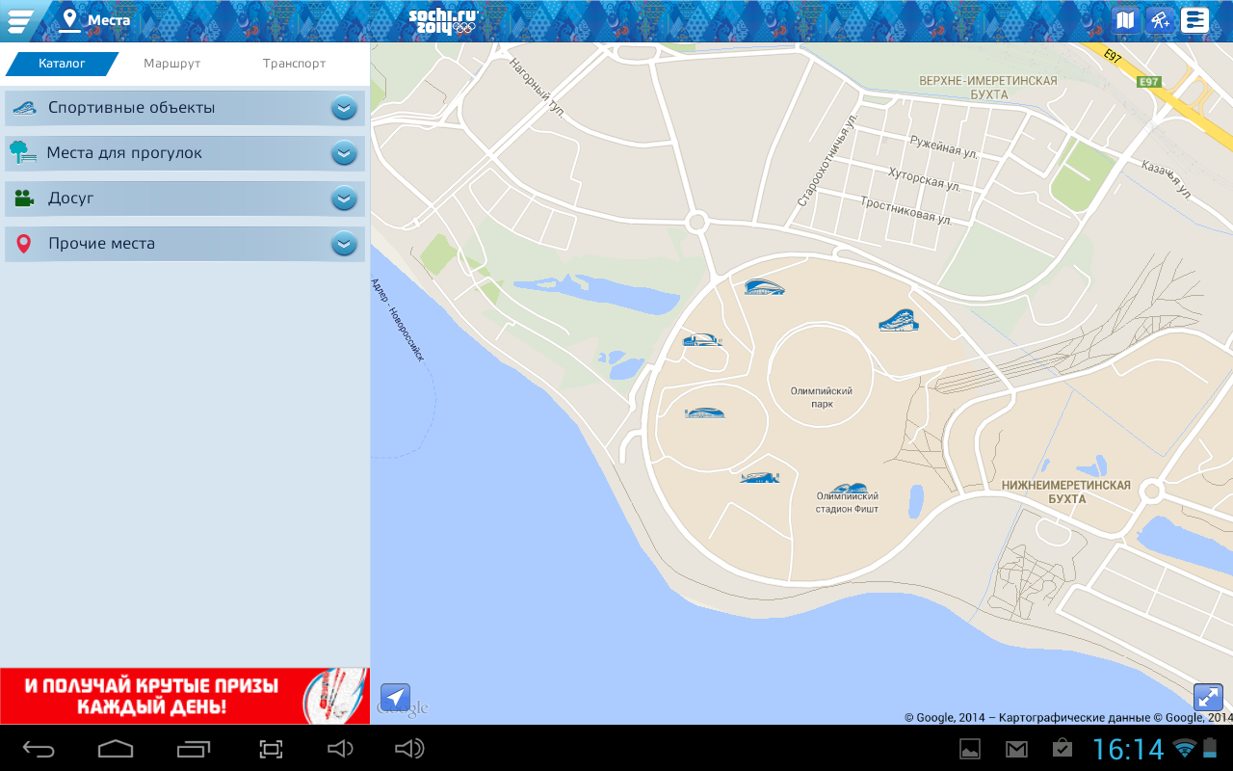Center map on my location arrow

click(395, 697)
